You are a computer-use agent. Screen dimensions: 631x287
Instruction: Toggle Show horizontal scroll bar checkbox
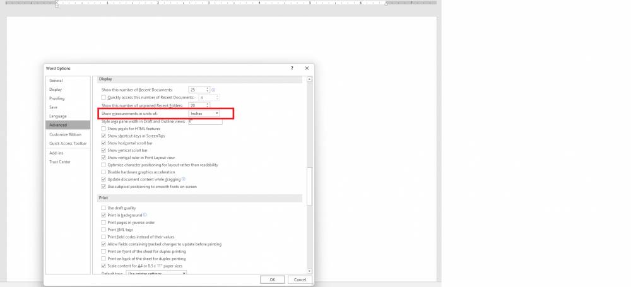tap(103, 143)
